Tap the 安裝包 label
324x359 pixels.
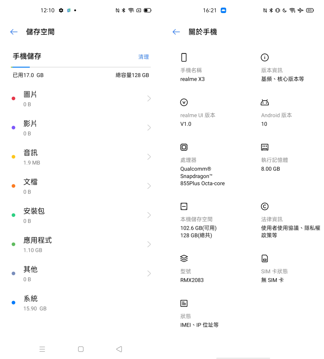(x=34, y=211)
